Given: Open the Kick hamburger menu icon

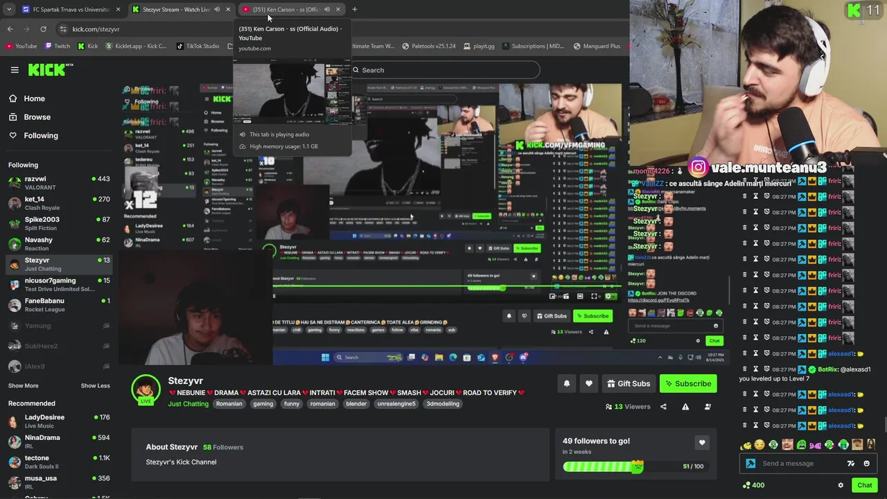Looking at the screenshot, I should pos(15,70).
